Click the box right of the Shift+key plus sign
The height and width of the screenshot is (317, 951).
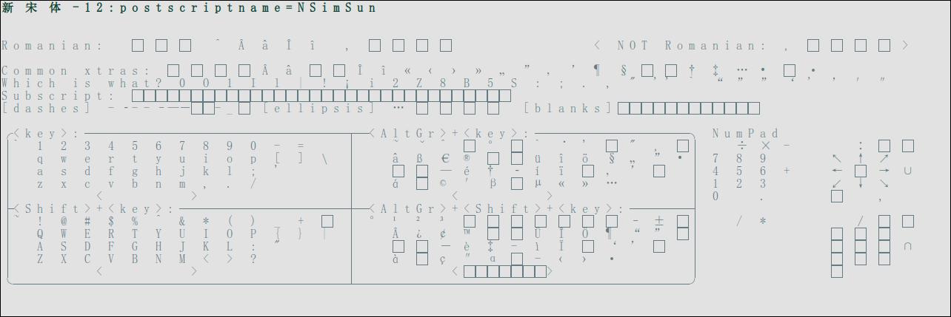click(x=327, y=221)
